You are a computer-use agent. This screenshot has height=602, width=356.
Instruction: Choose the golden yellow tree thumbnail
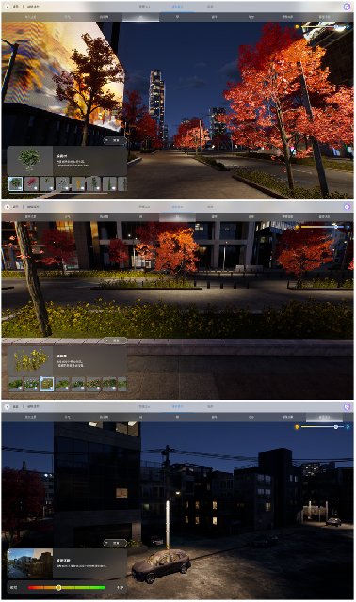tap(78, 184)
